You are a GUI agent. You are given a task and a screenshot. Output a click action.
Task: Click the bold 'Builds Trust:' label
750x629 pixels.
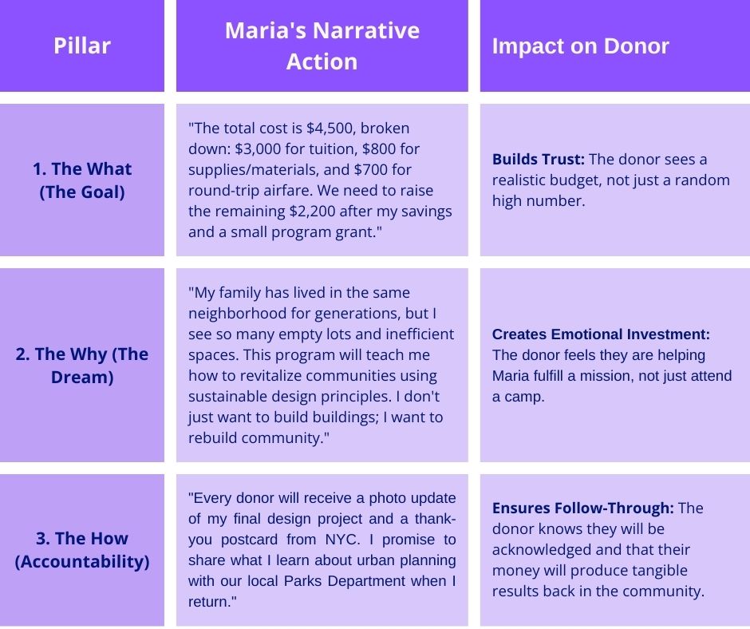click(539, 159)
